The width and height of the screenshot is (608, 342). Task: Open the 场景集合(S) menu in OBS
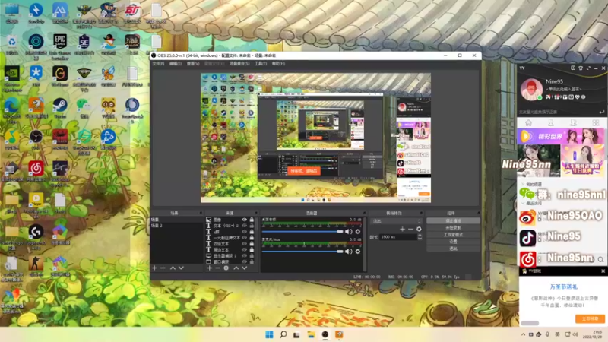click(x=239, y=64)
